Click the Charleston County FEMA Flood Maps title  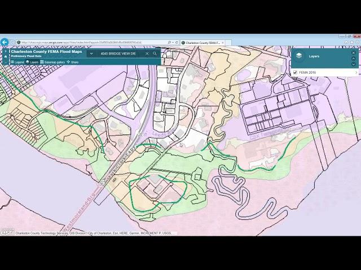pos(46,52)
